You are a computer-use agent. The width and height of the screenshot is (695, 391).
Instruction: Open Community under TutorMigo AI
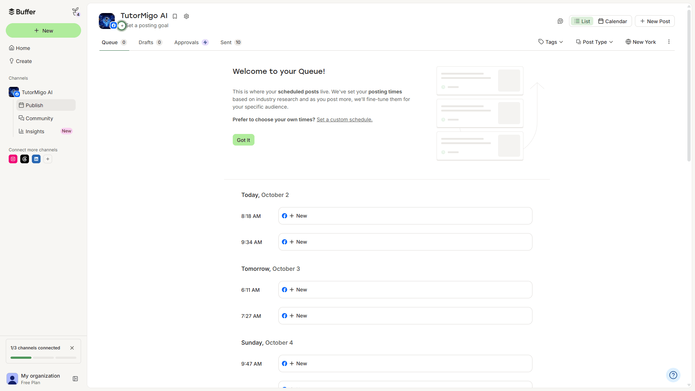46,118
